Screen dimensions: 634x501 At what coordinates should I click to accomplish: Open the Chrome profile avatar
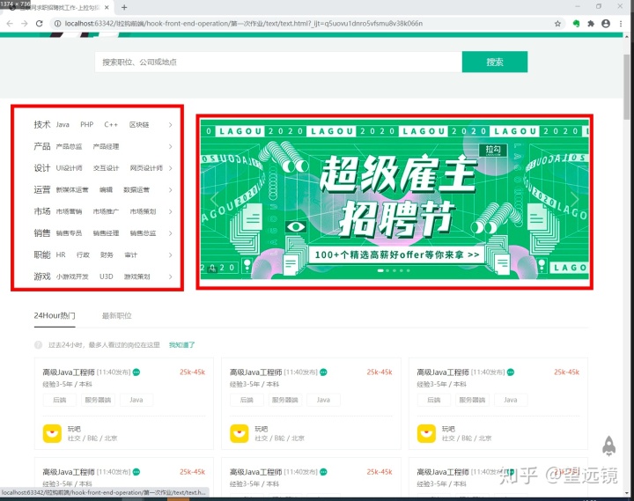(606, 24)
